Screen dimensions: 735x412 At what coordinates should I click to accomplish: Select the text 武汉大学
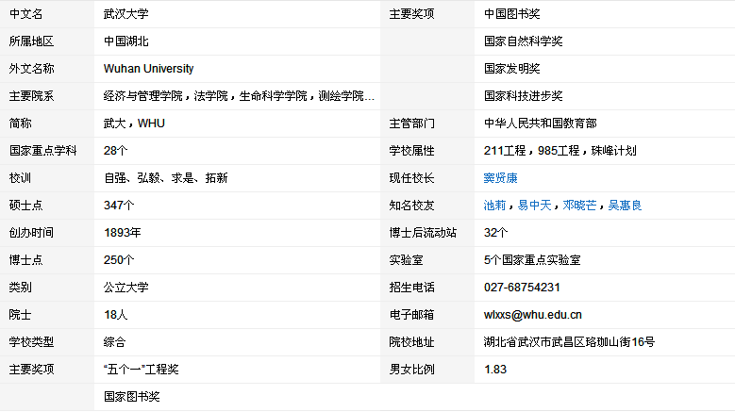tap(126, 14)
